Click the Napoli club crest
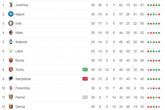Viewport: 165px width, 110px height. (x=11, y=14)
